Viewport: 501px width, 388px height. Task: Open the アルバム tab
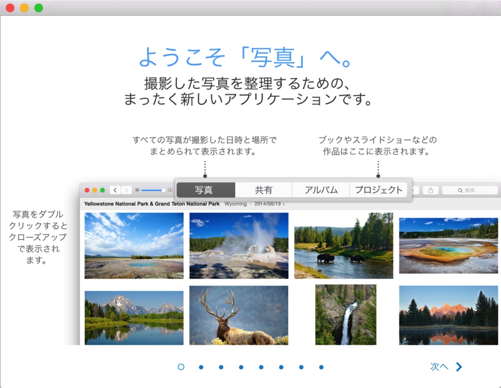click(321, 190)
